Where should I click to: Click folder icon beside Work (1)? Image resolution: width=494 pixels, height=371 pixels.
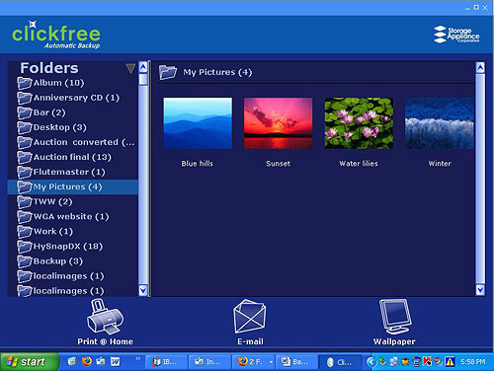tap(25, 232)
